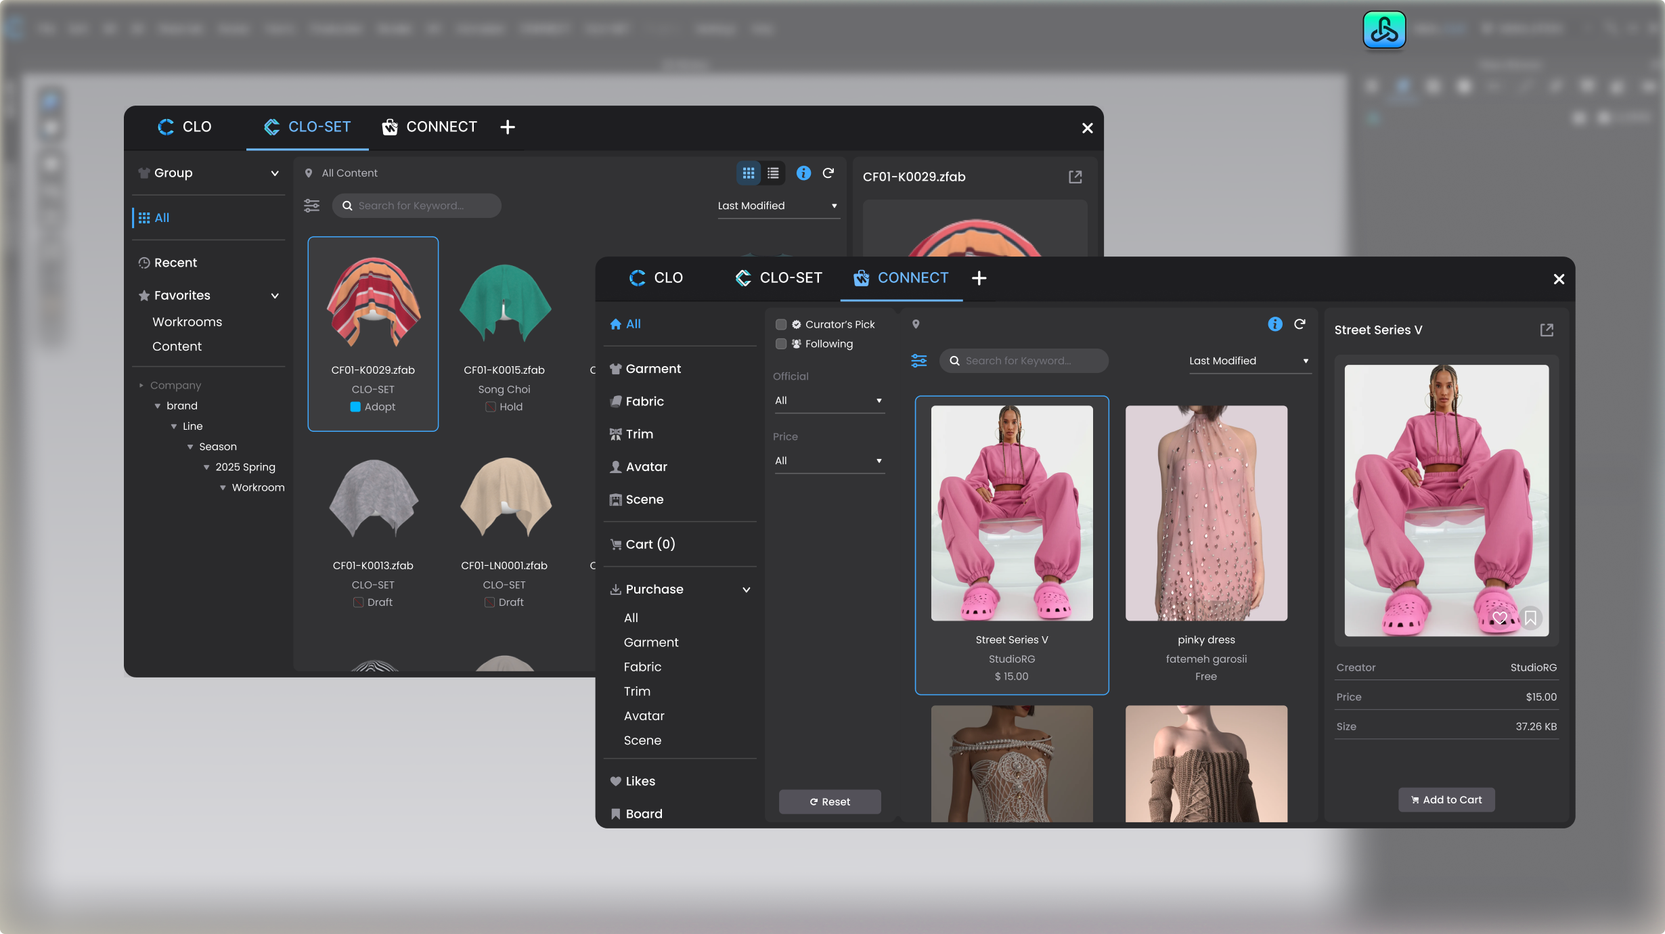Click location pin beside All Content
This screenshot has width=1665, height=934.
click(x=309, y=173)
